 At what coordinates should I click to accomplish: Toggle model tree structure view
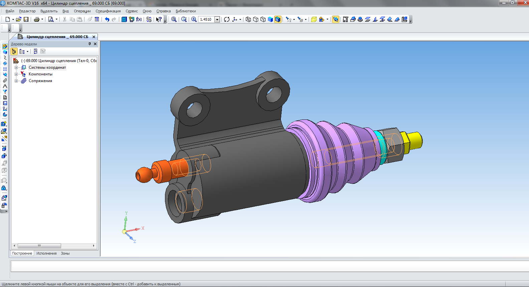14,51
